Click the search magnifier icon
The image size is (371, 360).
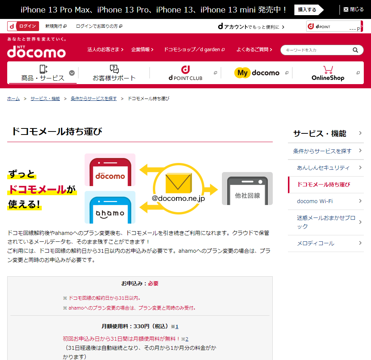[x=355, y=50]
